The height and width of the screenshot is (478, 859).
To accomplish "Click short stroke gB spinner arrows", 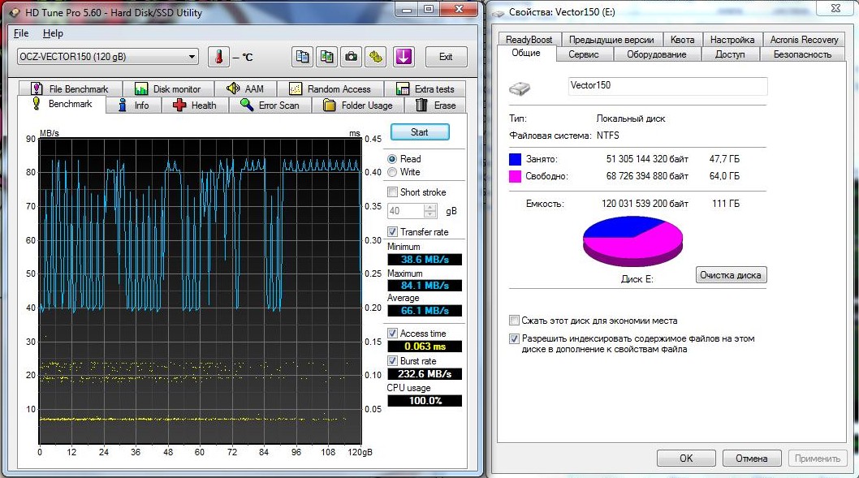I will click(430, 211).
